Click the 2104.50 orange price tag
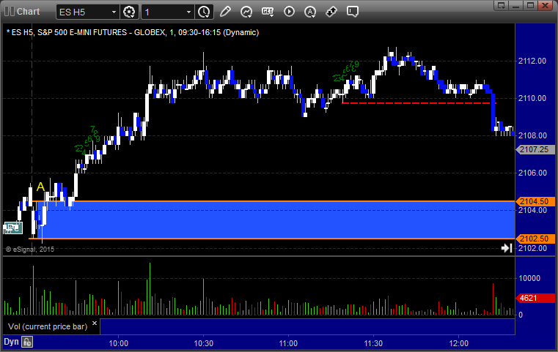558x352 pixels. click(535, 201)
